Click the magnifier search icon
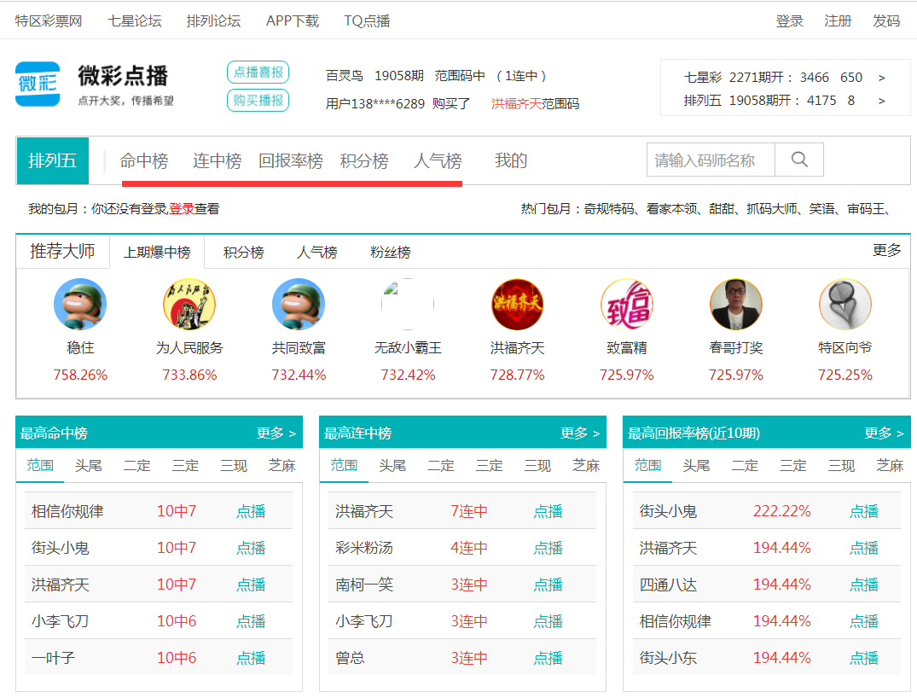Image resolution: width=917 pixels, height=698 pixels. pyautogui.click(x=799, y=160)
